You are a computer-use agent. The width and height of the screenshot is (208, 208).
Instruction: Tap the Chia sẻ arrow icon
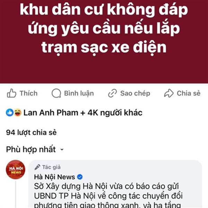tap(169, 93)
